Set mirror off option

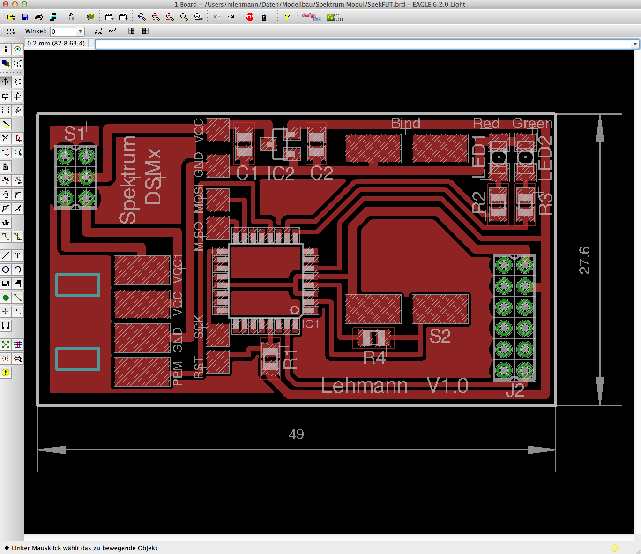(131, 31)
